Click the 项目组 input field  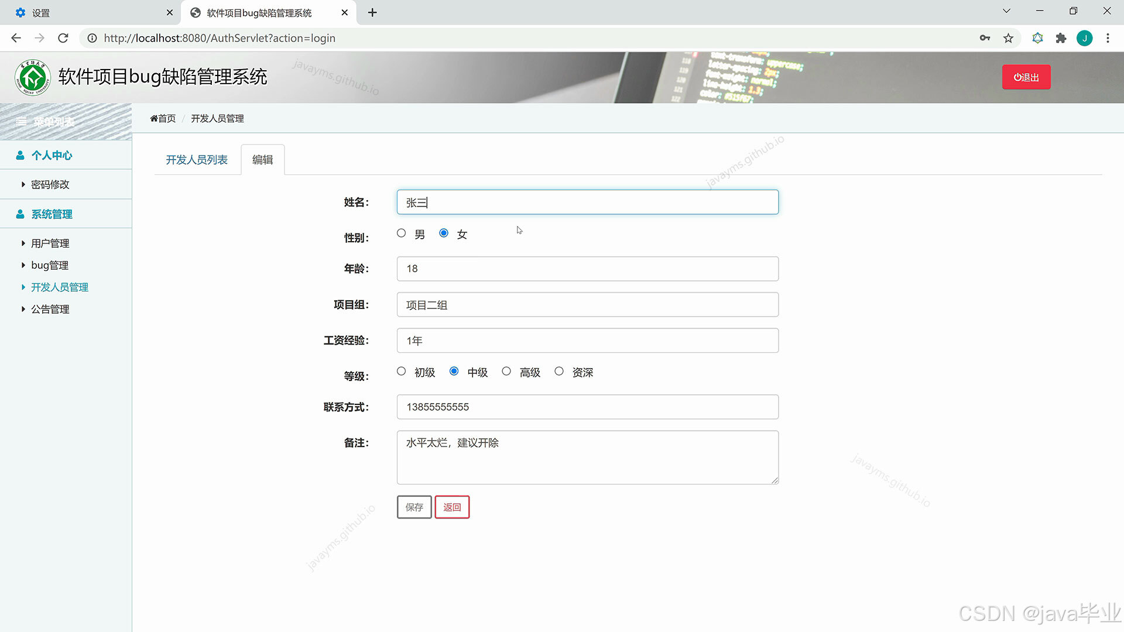pyautogui.click(x=588, y=304)
